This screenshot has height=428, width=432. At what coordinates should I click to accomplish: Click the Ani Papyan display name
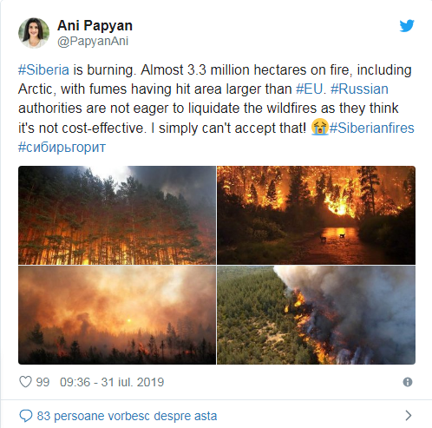click(x=95, y=25)
